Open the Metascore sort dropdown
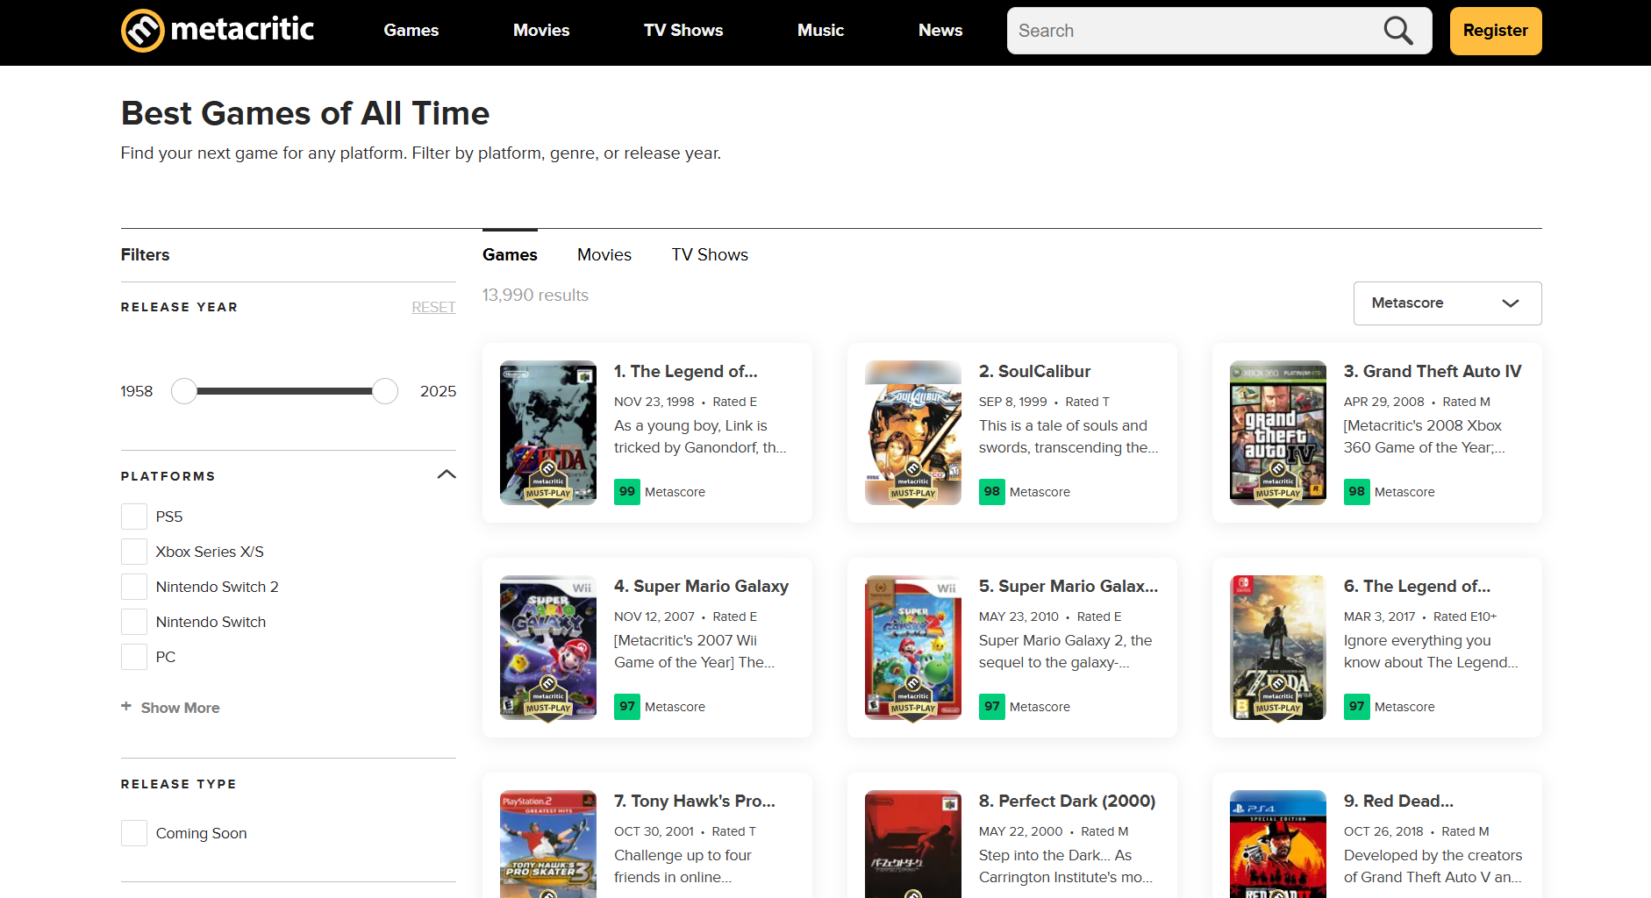1651x898 pixels. pos(1447,303)
